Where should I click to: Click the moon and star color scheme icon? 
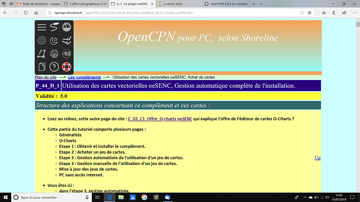(x=54, y=40)
